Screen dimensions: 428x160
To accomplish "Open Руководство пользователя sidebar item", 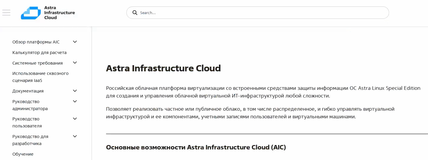I will tap(27, 122).
